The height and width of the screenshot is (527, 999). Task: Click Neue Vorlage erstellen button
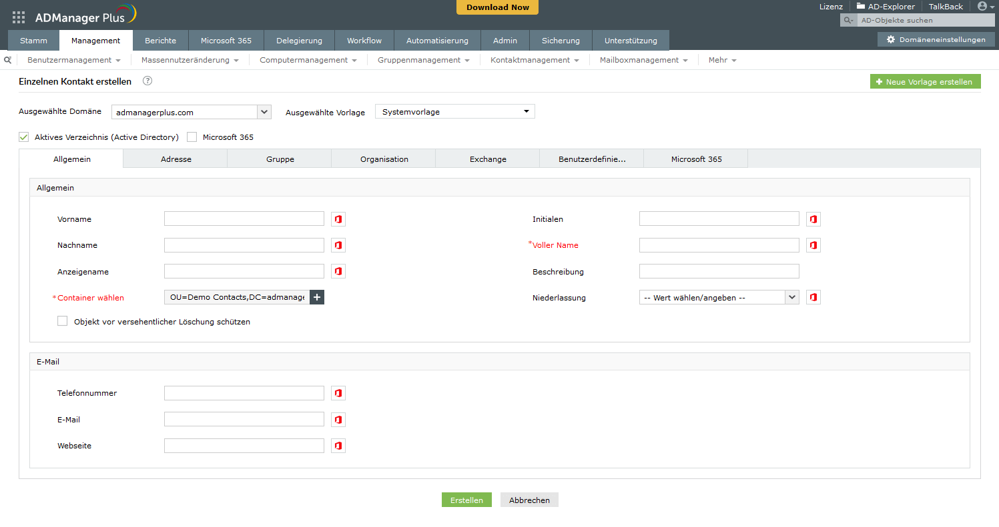(x=925, y=82)
